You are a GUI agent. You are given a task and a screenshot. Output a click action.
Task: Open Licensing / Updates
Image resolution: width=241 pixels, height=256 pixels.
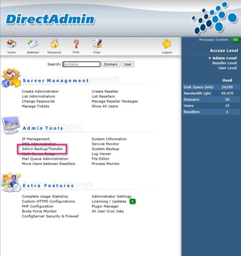point(109,201)
